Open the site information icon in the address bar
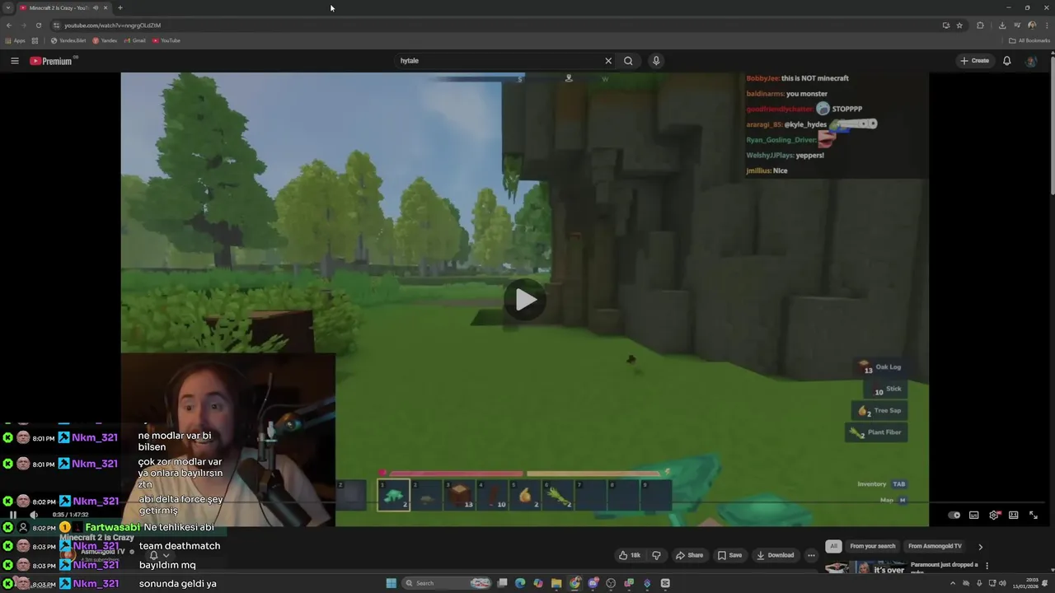The height and width of the screenshot is (593, 1055). 57,26
